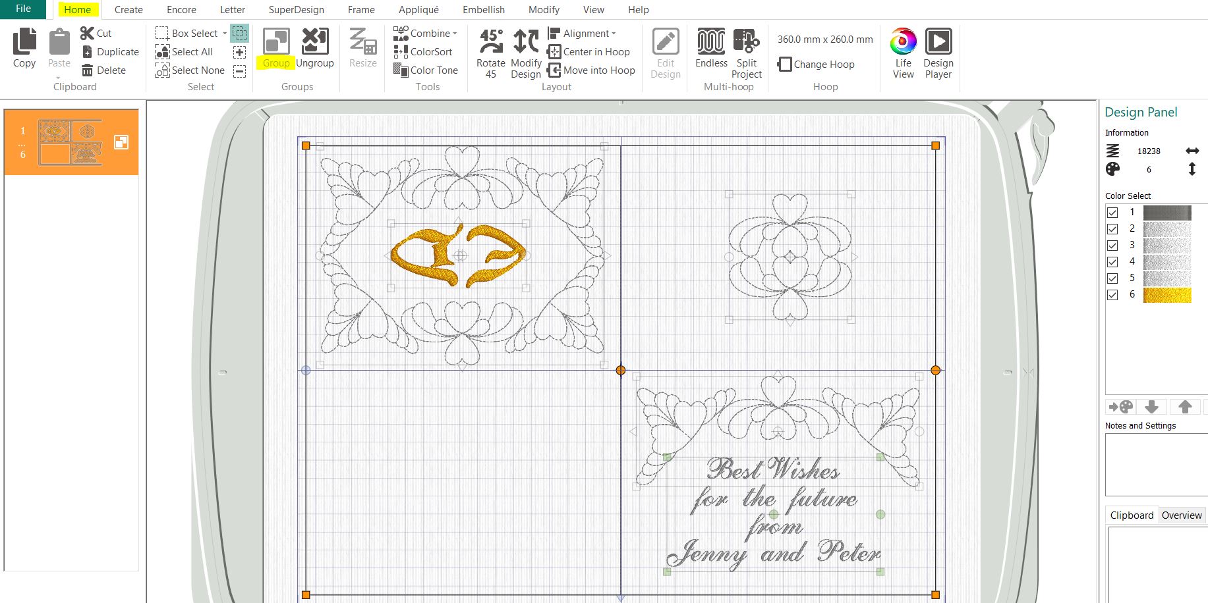Click the Remove from Selection minus icon
This screenshot has width=1208, height=603.
[240, 70]
